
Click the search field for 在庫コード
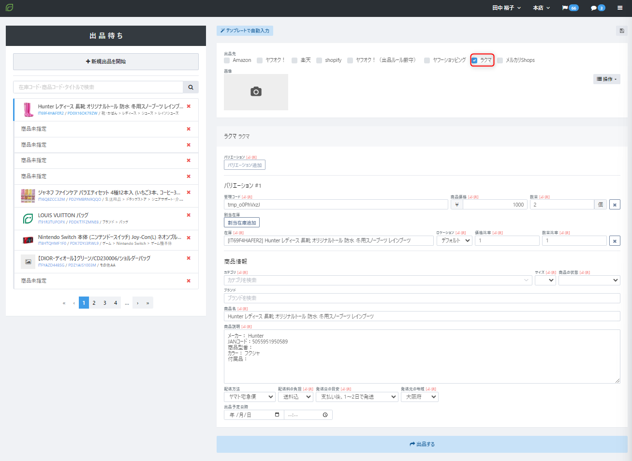coord(98,87)
